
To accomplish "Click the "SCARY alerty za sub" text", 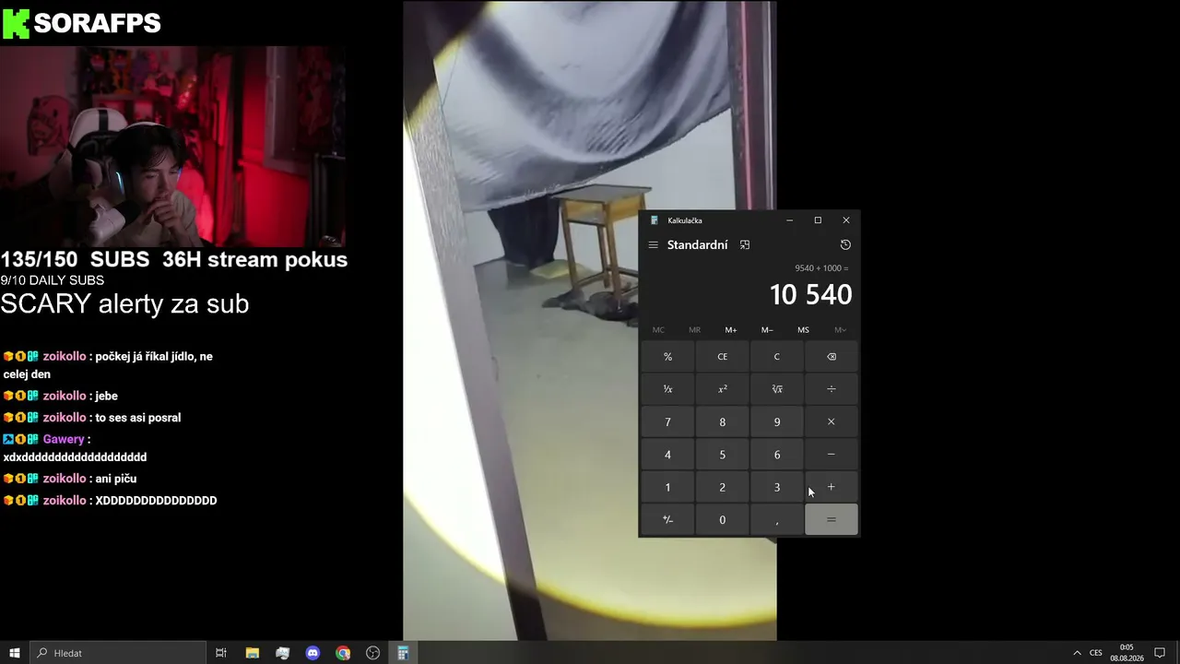I will tap(124, 303).
